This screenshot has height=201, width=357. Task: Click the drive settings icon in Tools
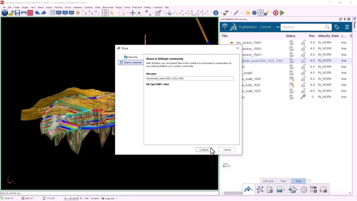pos(324,189)
